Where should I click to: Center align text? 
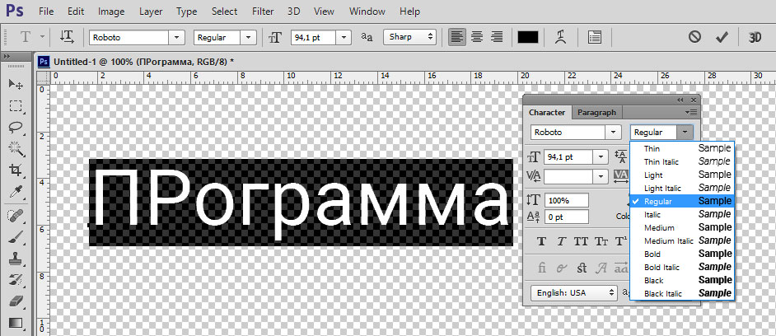(477, 37)
